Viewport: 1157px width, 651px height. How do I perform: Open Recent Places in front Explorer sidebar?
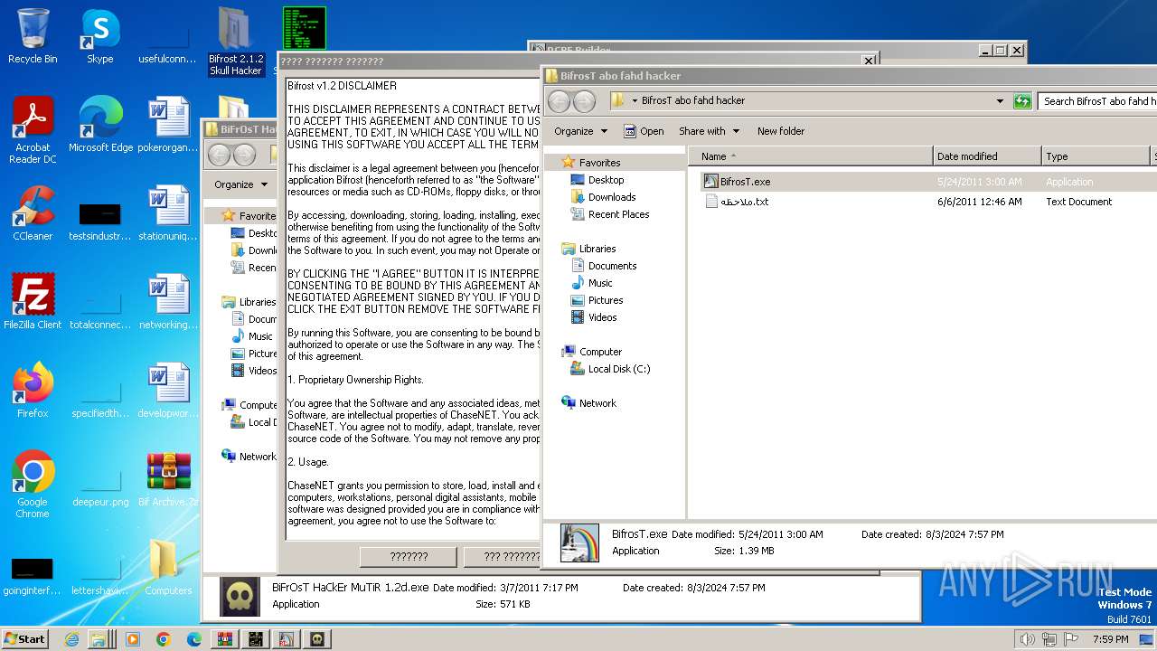[618, 214]
